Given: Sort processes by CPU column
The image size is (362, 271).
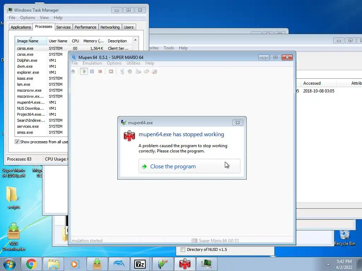Looking at the screenshot, I should point(75,41).
